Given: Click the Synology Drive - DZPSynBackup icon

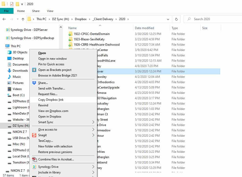Looking at the screenshot, I should tap(7, 38).
